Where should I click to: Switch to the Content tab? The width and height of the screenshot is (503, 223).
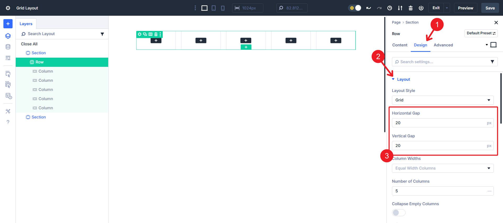tap(400, 45)
